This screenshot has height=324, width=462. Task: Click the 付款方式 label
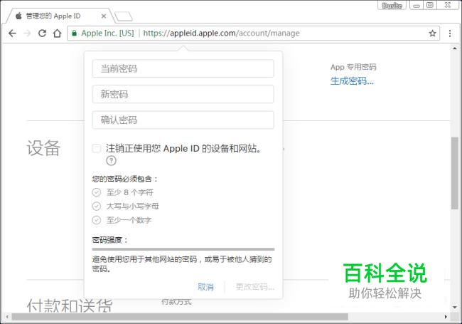tap(176, 302)
